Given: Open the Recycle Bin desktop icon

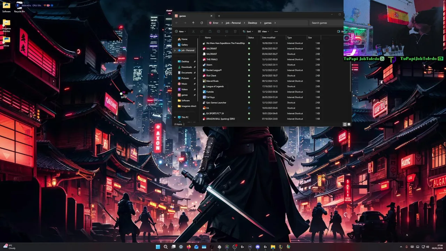Looking at the screenshot, I should [19, 7].
